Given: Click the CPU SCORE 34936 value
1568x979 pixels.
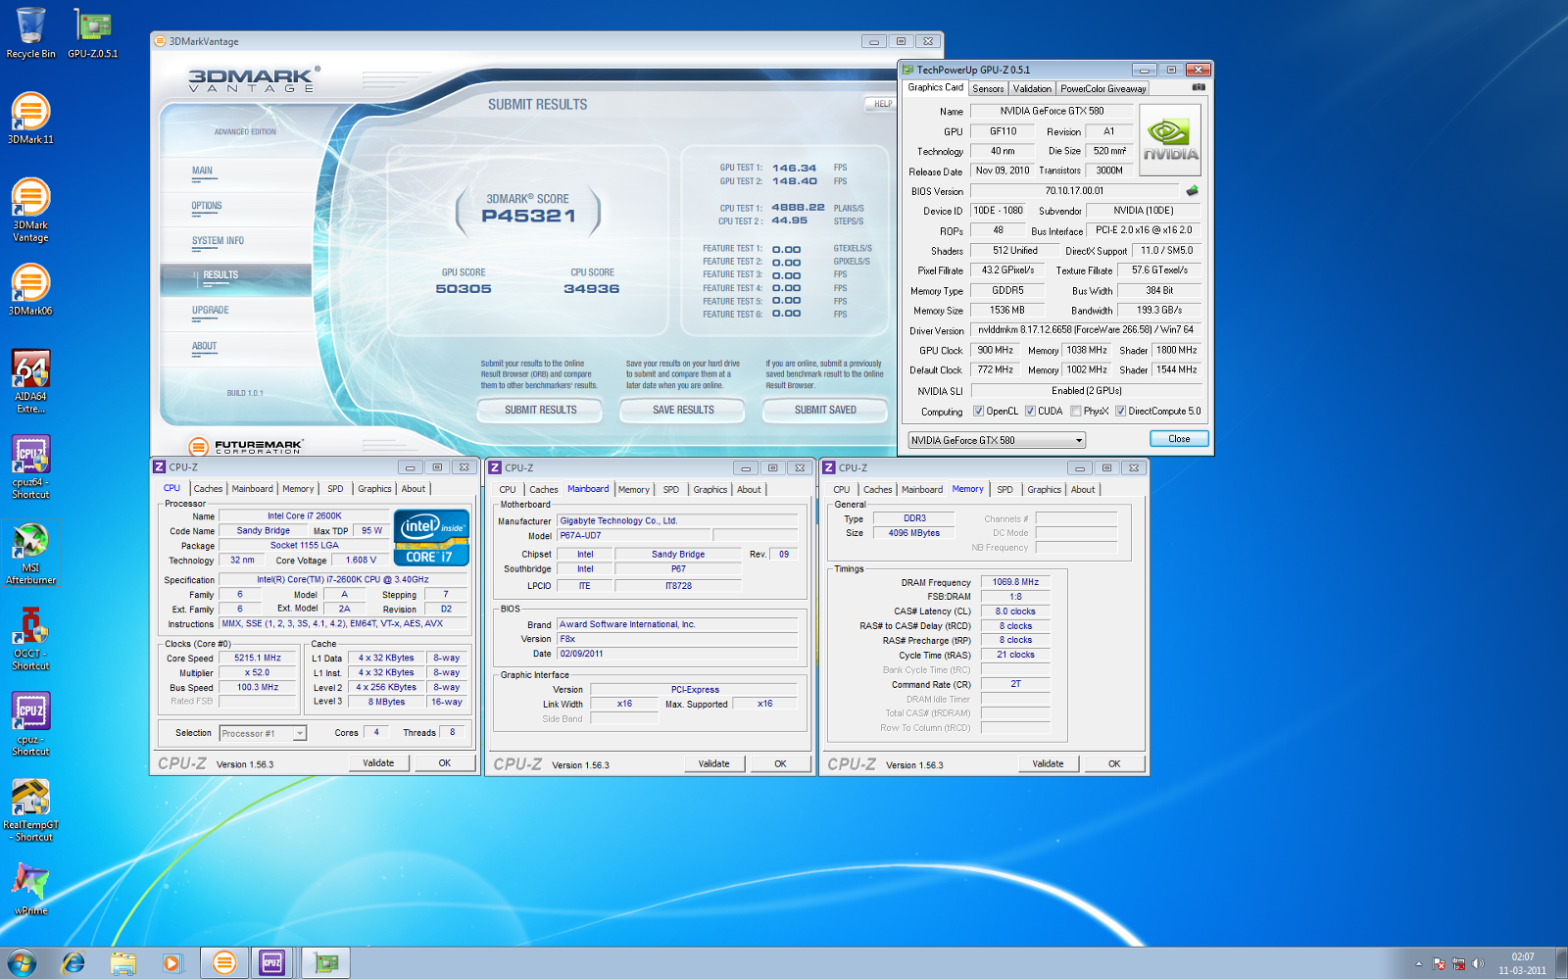Looking at the screenshot, I should pyautogui.click(x=592, y=288).
